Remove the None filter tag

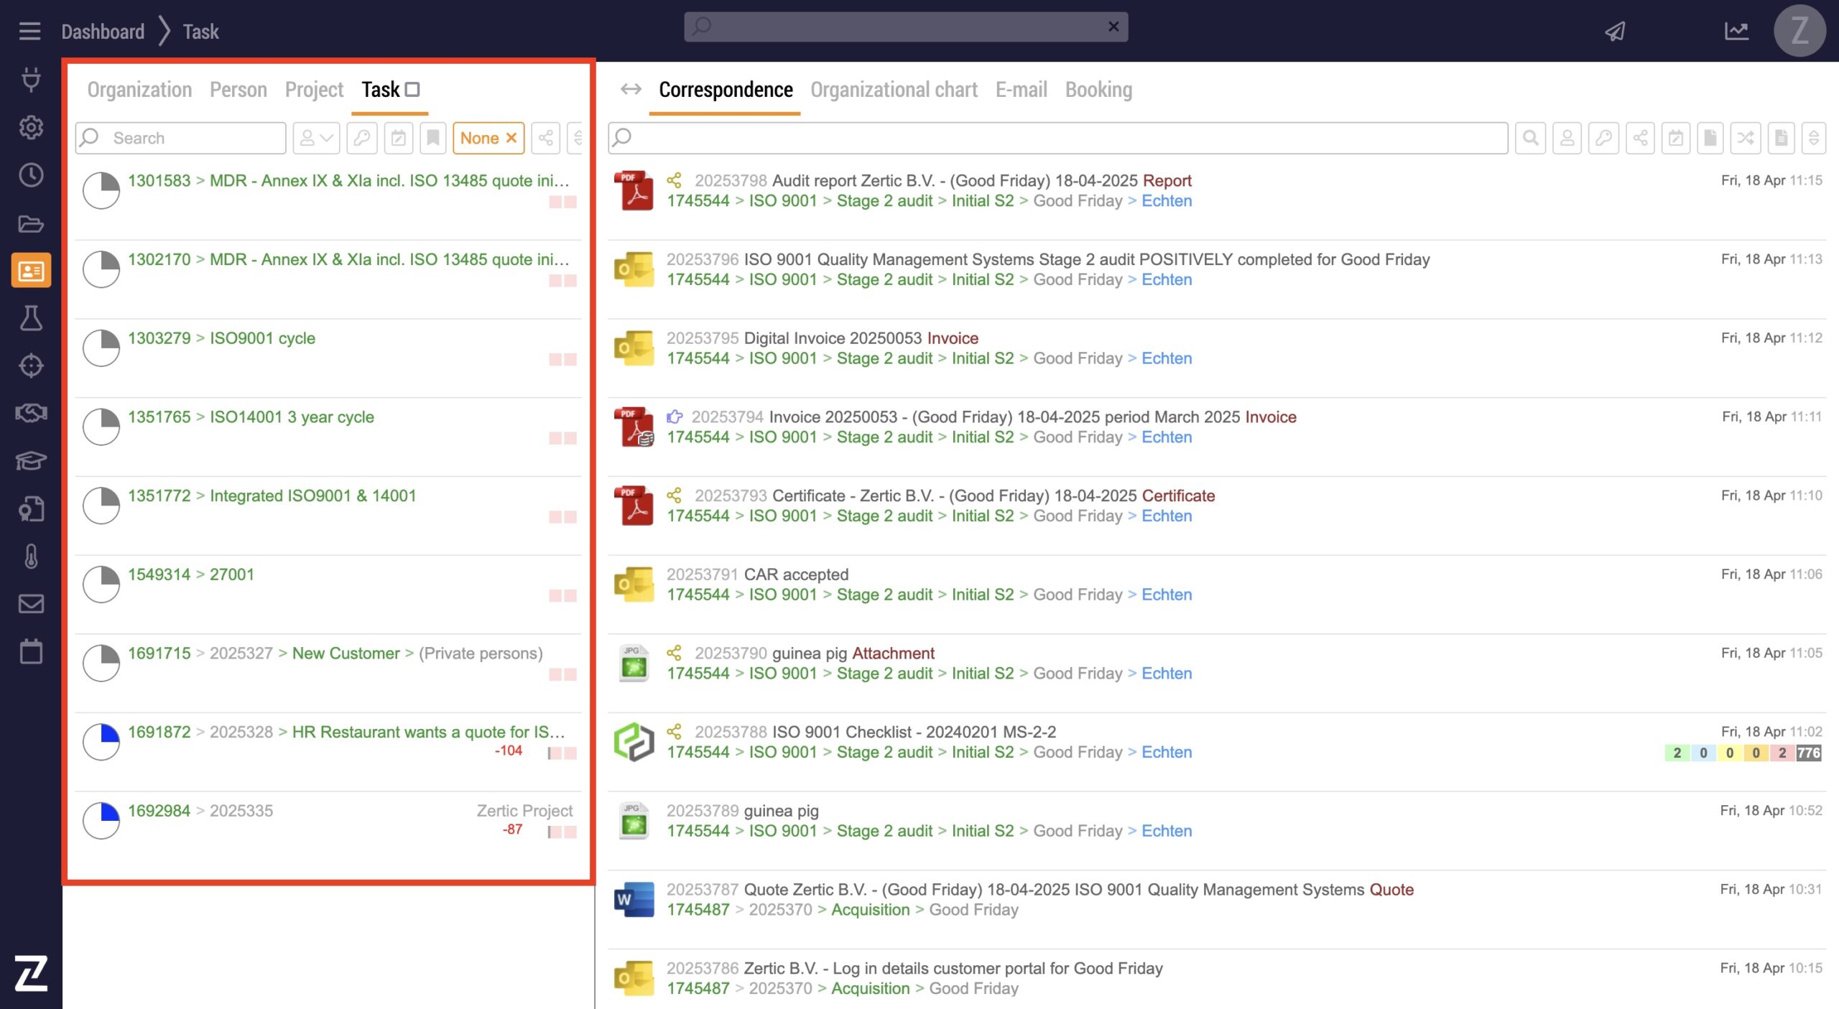[x=511, y=138]
